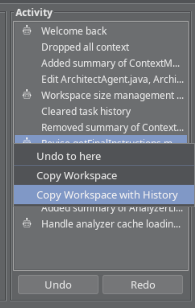Choose the Workspace size management entry
The image size is (195, 308).
pos(112,95)
